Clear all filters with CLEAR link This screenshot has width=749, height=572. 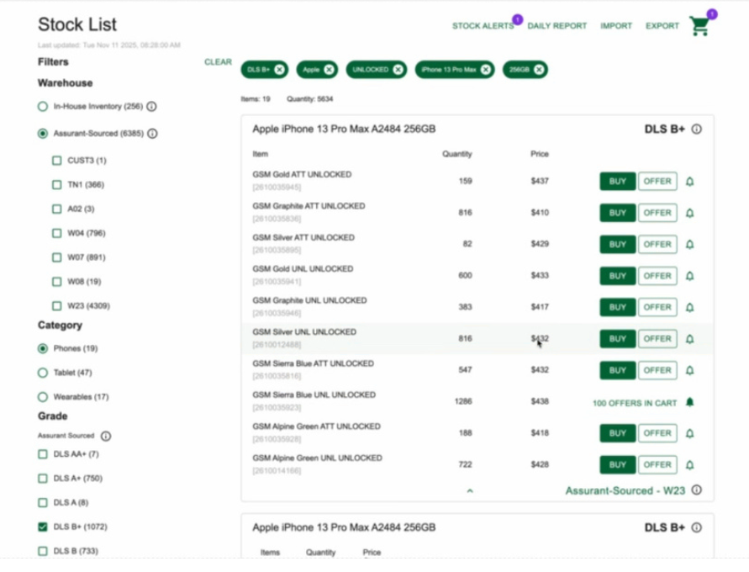click(218, 62)
